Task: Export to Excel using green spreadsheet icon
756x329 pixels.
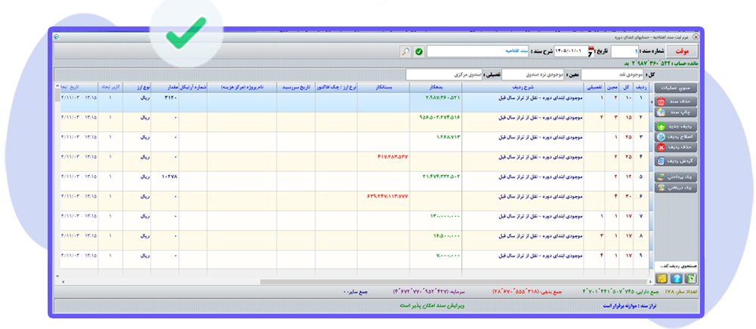Action: 692,278
